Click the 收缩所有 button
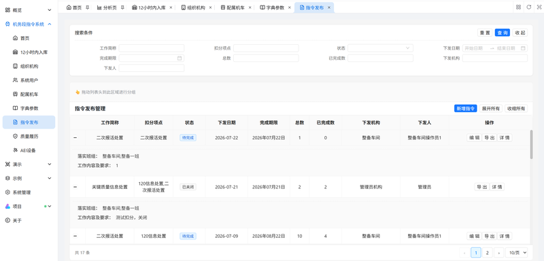 (x=516, y=109)
